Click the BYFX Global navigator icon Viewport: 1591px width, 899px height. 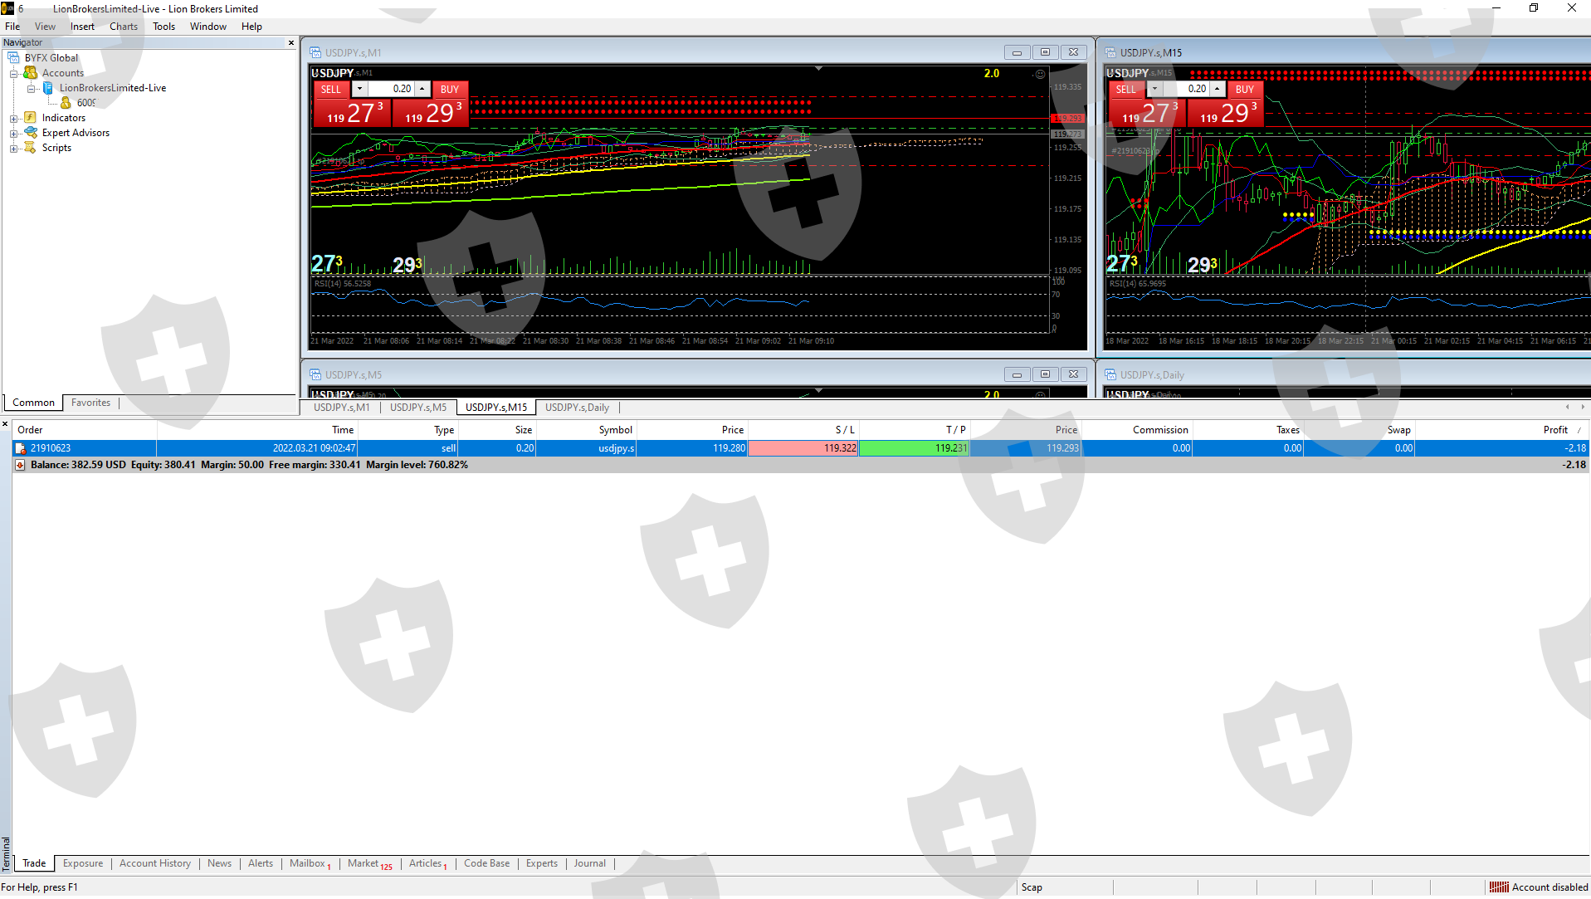13,58
